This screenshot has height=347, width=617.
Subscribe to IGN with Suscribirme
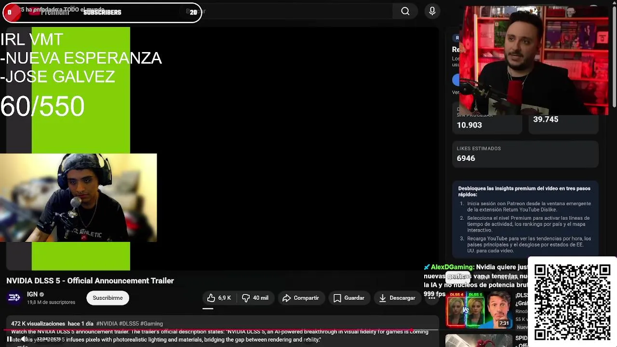tap(108, 298)
